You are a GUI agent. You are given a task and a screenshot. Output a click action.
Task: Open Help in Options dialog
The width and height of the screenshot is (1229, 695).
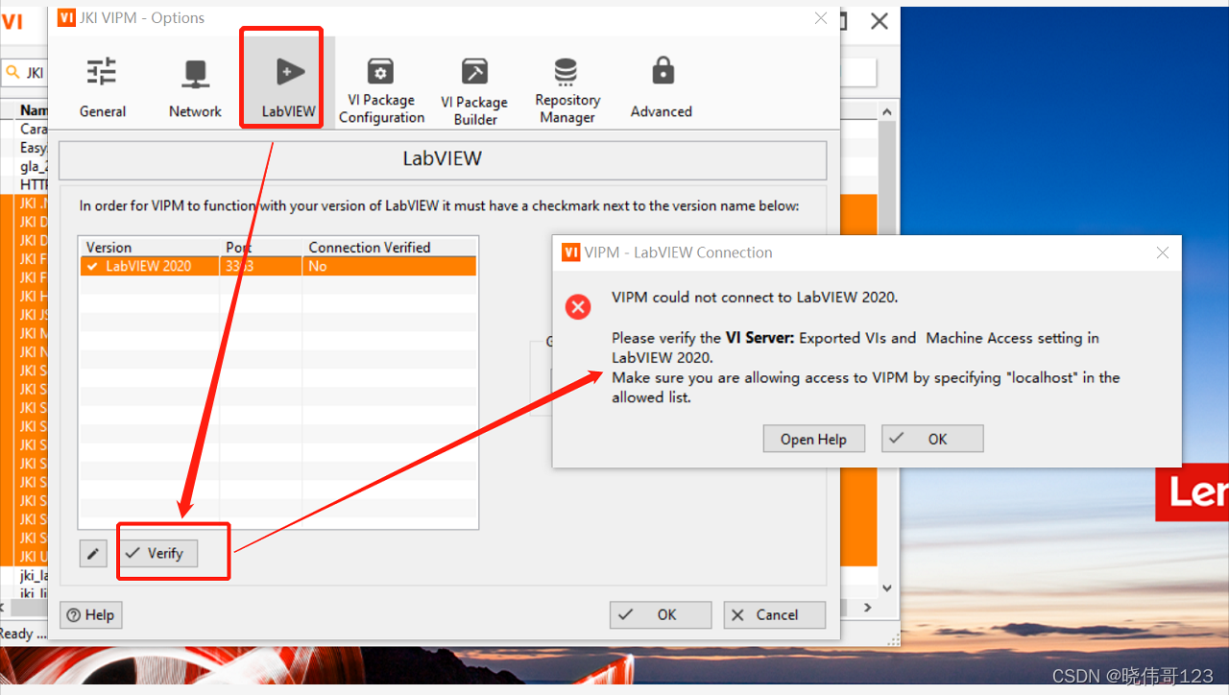[x=91, y=615]
